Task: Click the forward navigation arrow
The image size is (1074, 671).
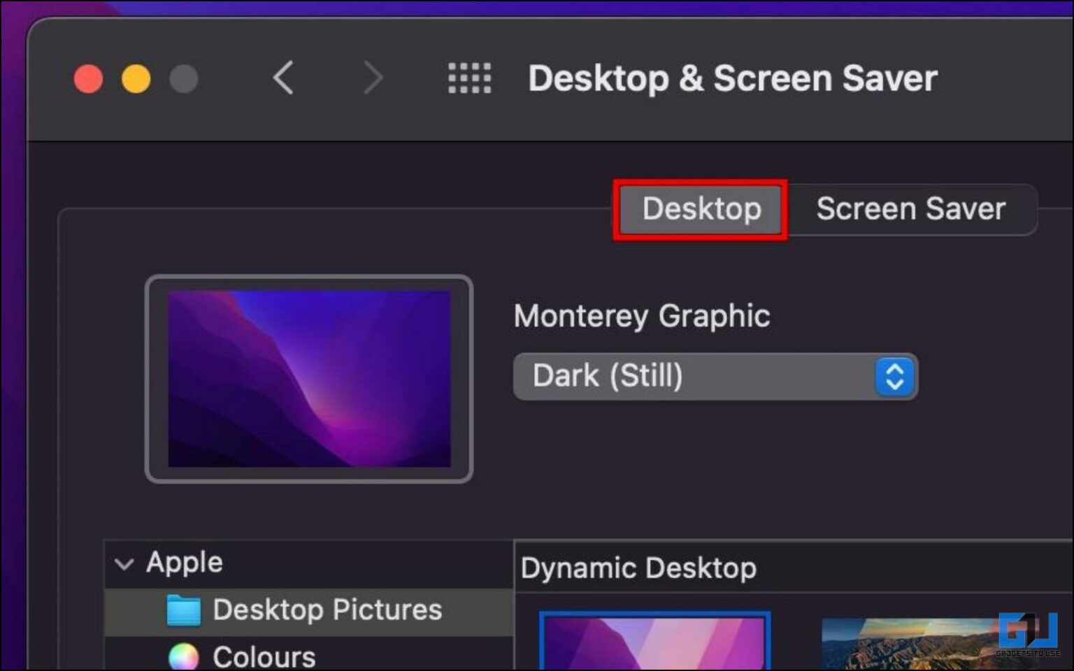Action: tap(373, 78)
